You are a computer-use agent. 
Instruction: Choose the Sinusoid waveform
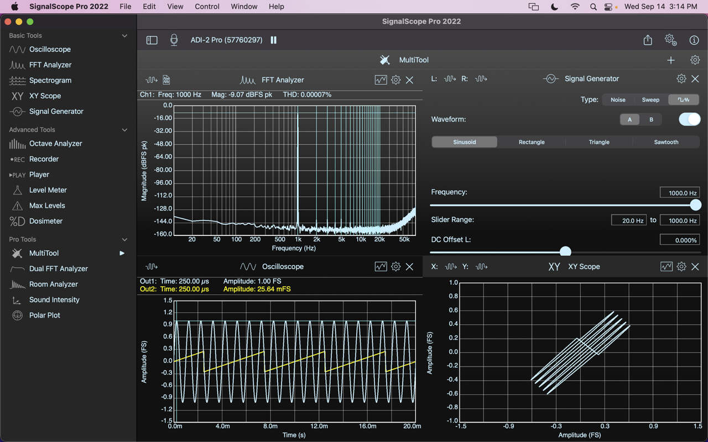[x=464, y=142]
